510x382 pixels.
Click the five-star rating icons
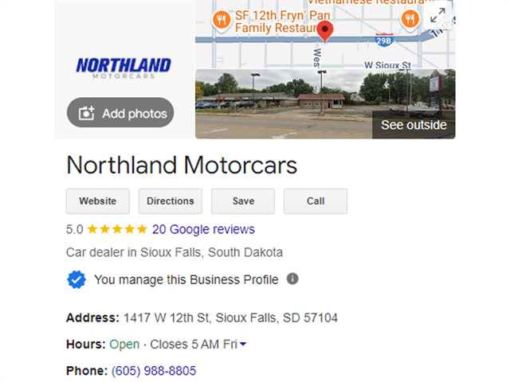click(x=117, y=229)
